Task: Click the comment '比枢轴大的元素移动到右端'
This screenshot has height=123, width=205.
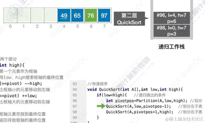Action: coord(25,102)
